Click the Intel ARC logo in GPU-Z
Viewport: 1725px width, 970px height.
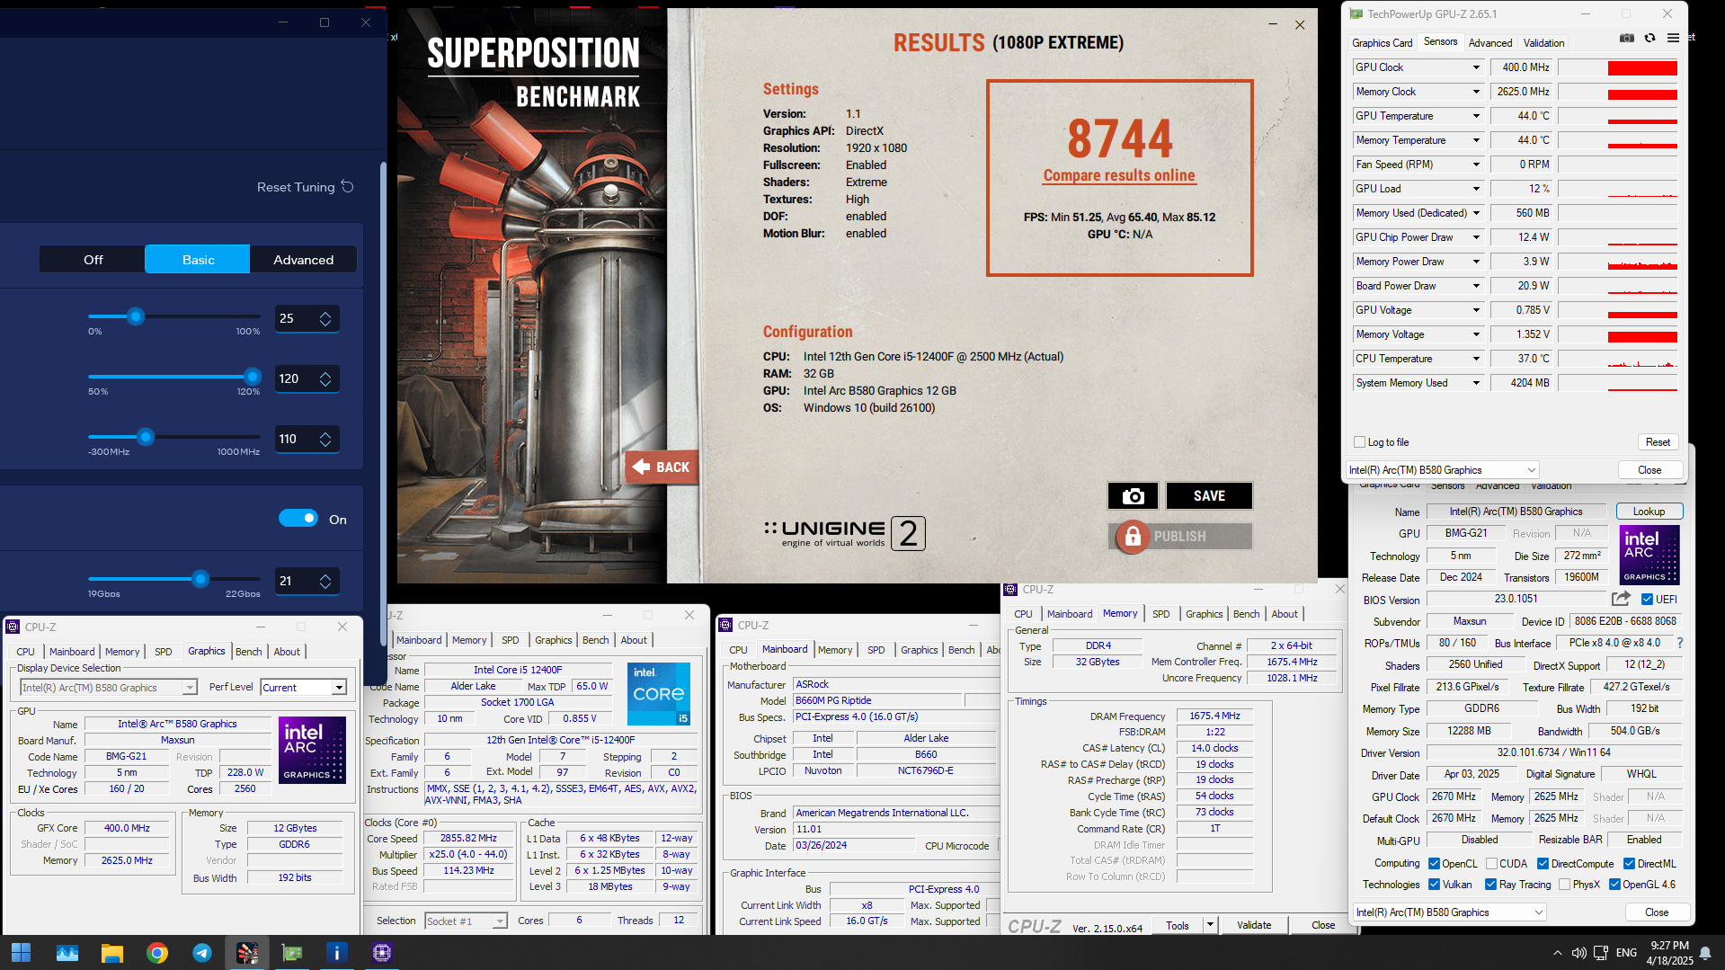click(x=1649, y=555)
